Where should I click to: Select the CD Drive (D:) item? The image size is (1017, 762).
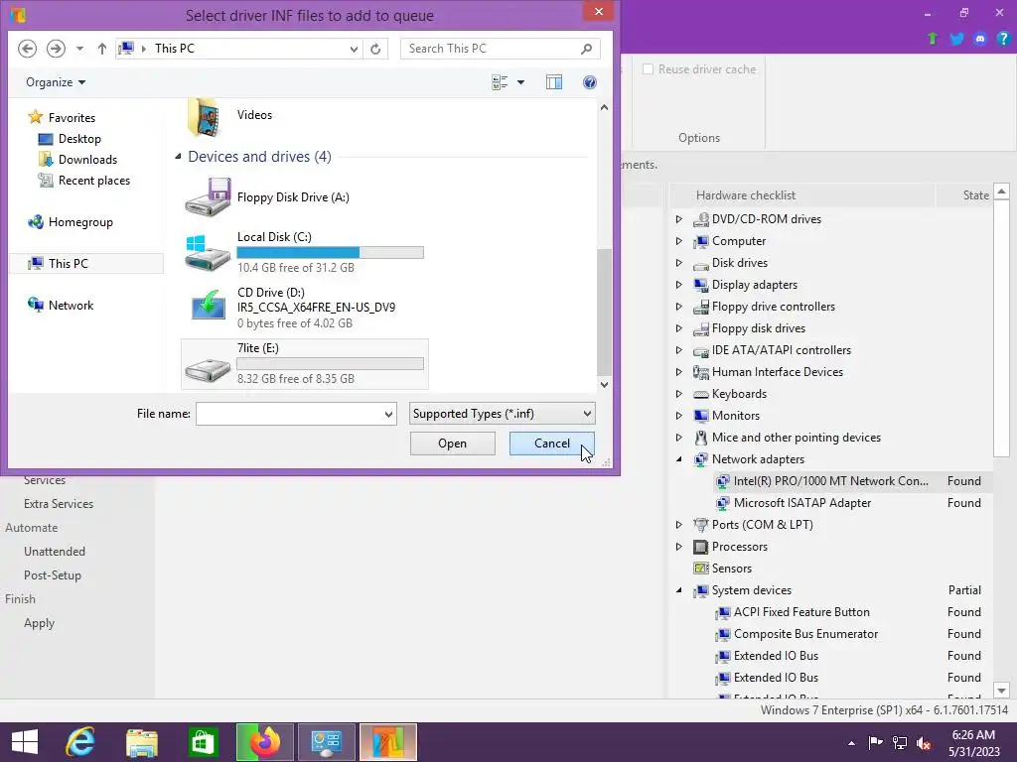click(304, 308)
